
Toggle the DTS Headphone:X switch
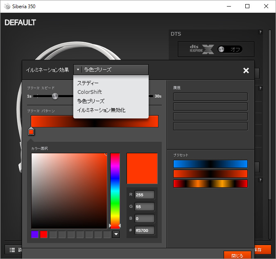coord(230,49)
